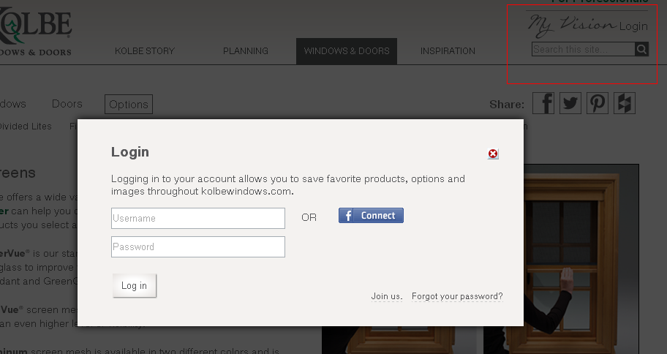Click the Search this site box
667x354 pixels.
(583, 50)
